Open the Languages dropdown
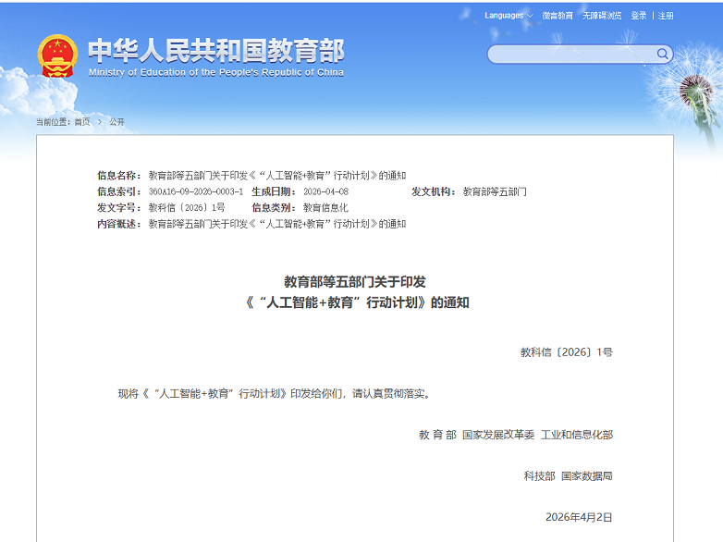Image resolution: width=723 pixels, height=542 pixels. click(x=509, y=16)
